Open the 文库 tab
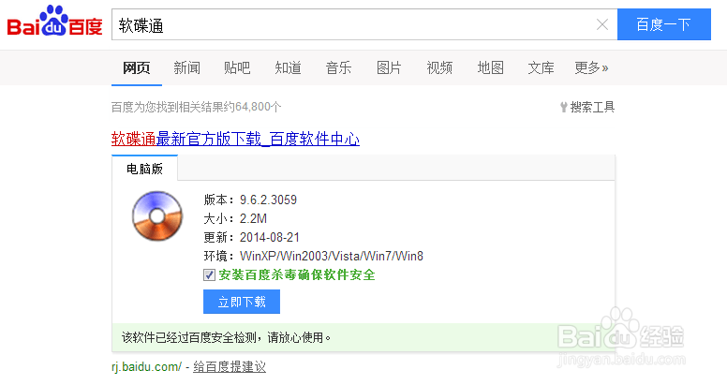This screenshot has height=385, width=727. tap(541, 67)
